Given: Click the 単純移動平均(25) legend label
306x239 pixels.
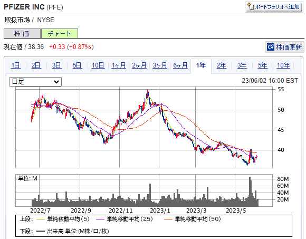Looking at the screenshot, I should pyautogui.click(x=130, y=219).
